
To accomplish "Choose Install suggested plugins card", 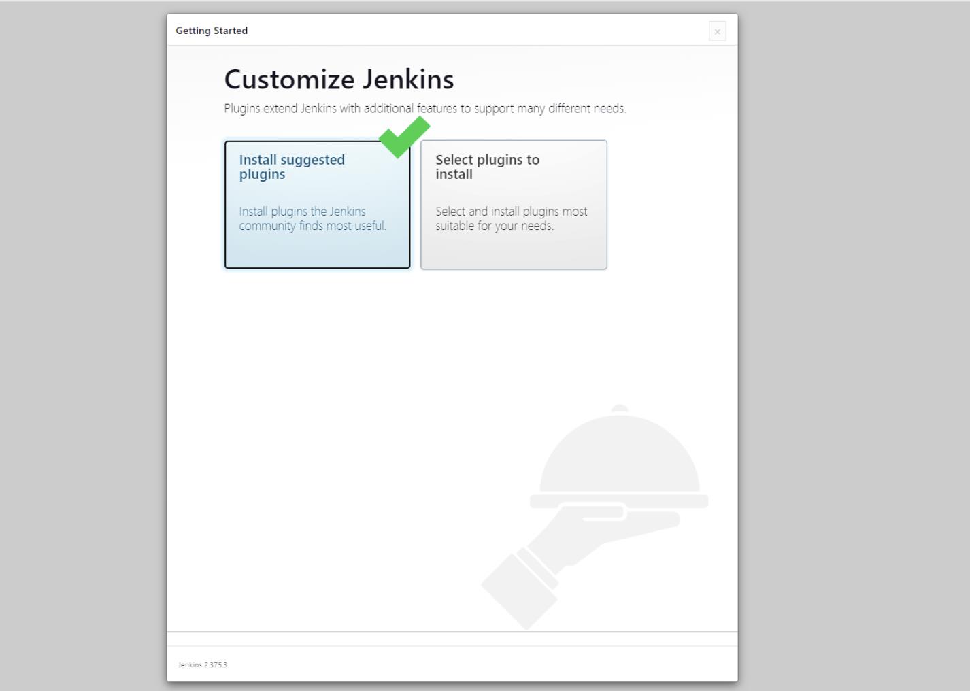I will pos(317,204).
